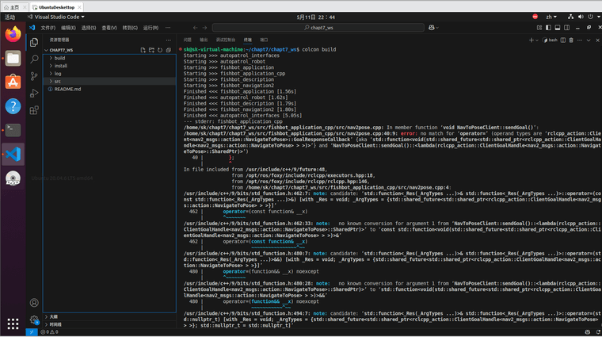Switch to the 端口 ports tab

coord(264,40)
